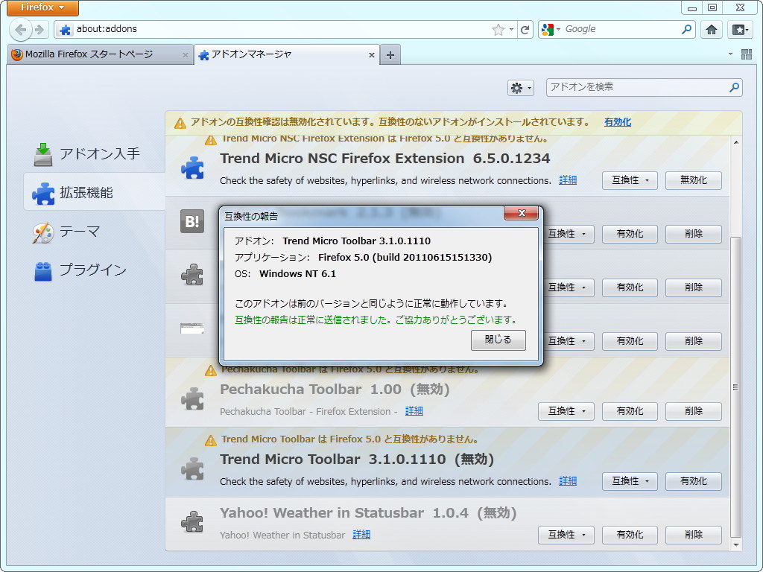
Task: Click the warning triangle icon in the yellow banner
Action: 180,123
